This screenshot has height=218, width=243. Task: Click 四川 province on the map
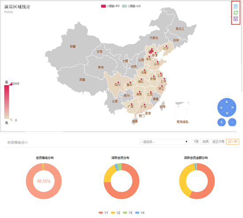pos(118,85)
